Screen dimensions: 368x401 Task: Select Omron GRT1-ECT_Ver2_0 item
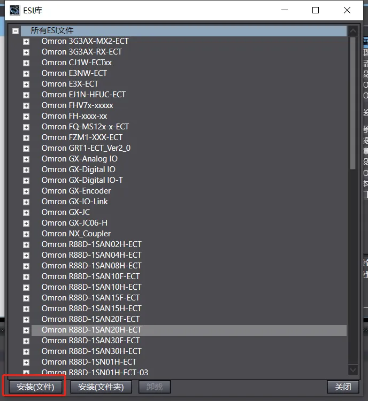(86, 148)
